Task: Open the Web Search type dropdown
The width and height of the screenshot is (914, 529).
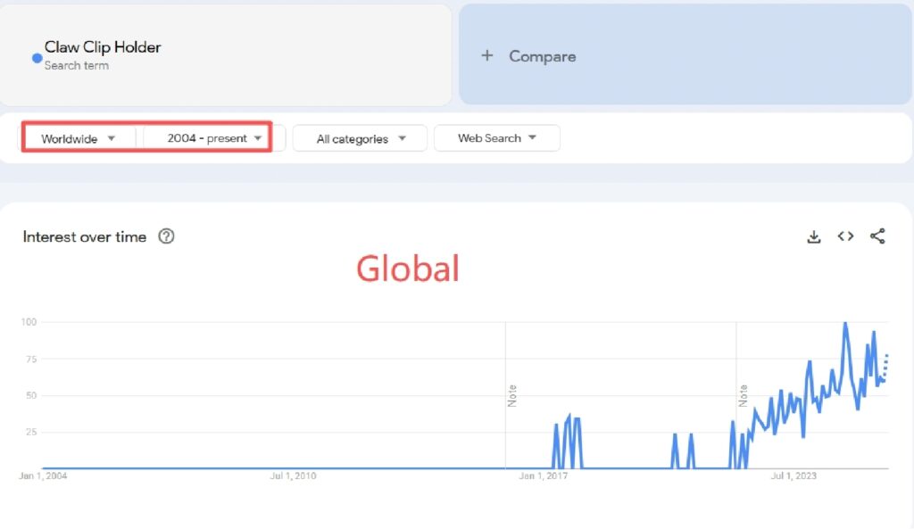Action: (497, 138)
